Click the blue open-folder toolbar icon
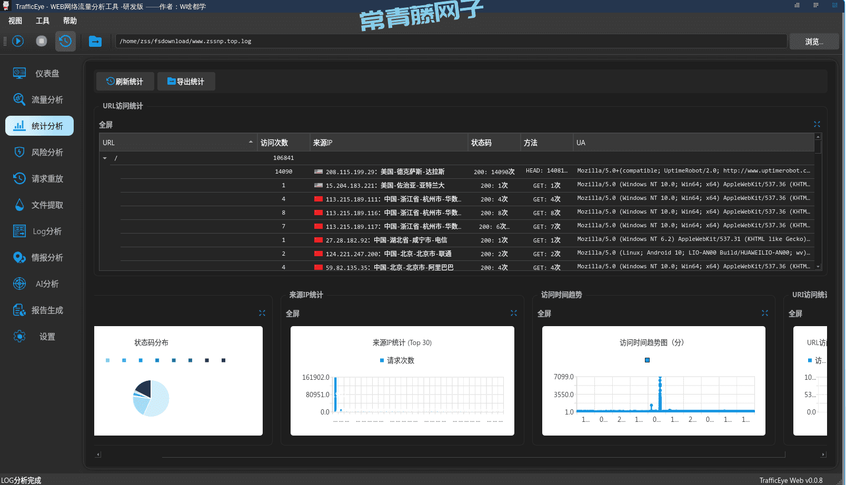The width and height of the screenshot is (846, 485). click(95, 41)
